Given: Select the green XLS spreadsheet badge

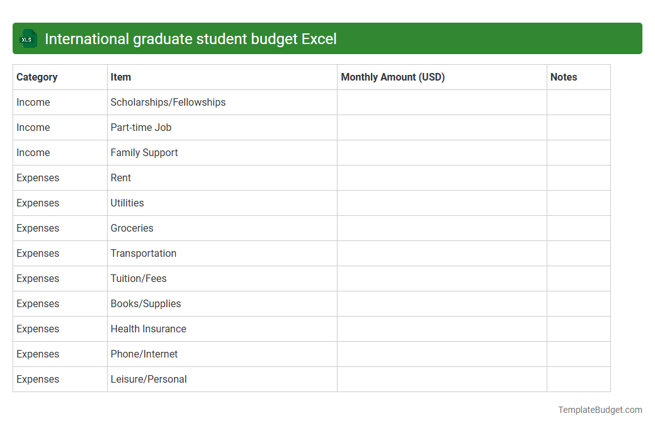Looking at the screenshot, I should (x=28, y=38).
